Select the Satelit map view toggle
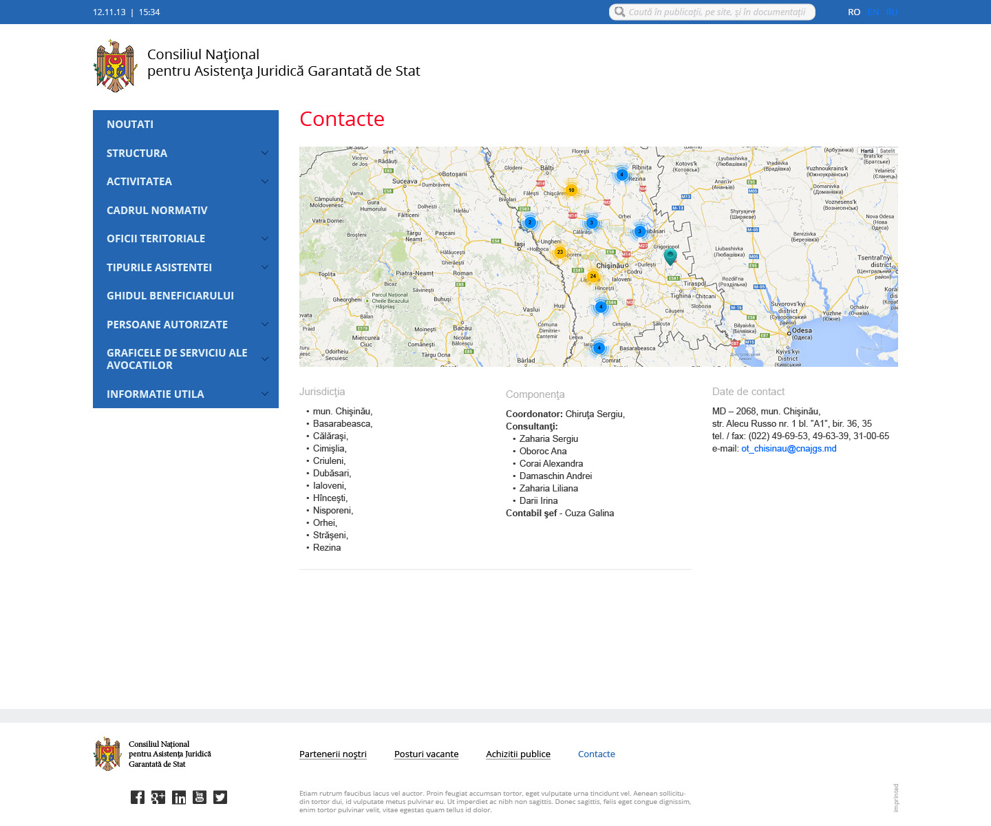The height and width of the screenshot is (826, 991). click(x=887, y=151)
